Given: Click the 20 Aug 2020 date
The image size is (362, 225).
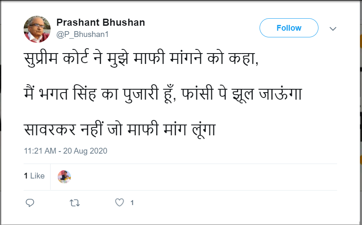Looking at the screenshot, I should click(85, 151).
